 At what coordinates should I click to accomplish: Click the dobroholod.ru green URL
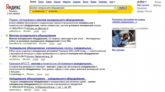(x=15, y=90)
